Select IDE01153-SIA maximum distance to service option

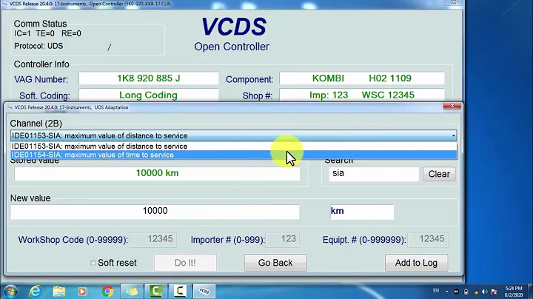[234, 146]
